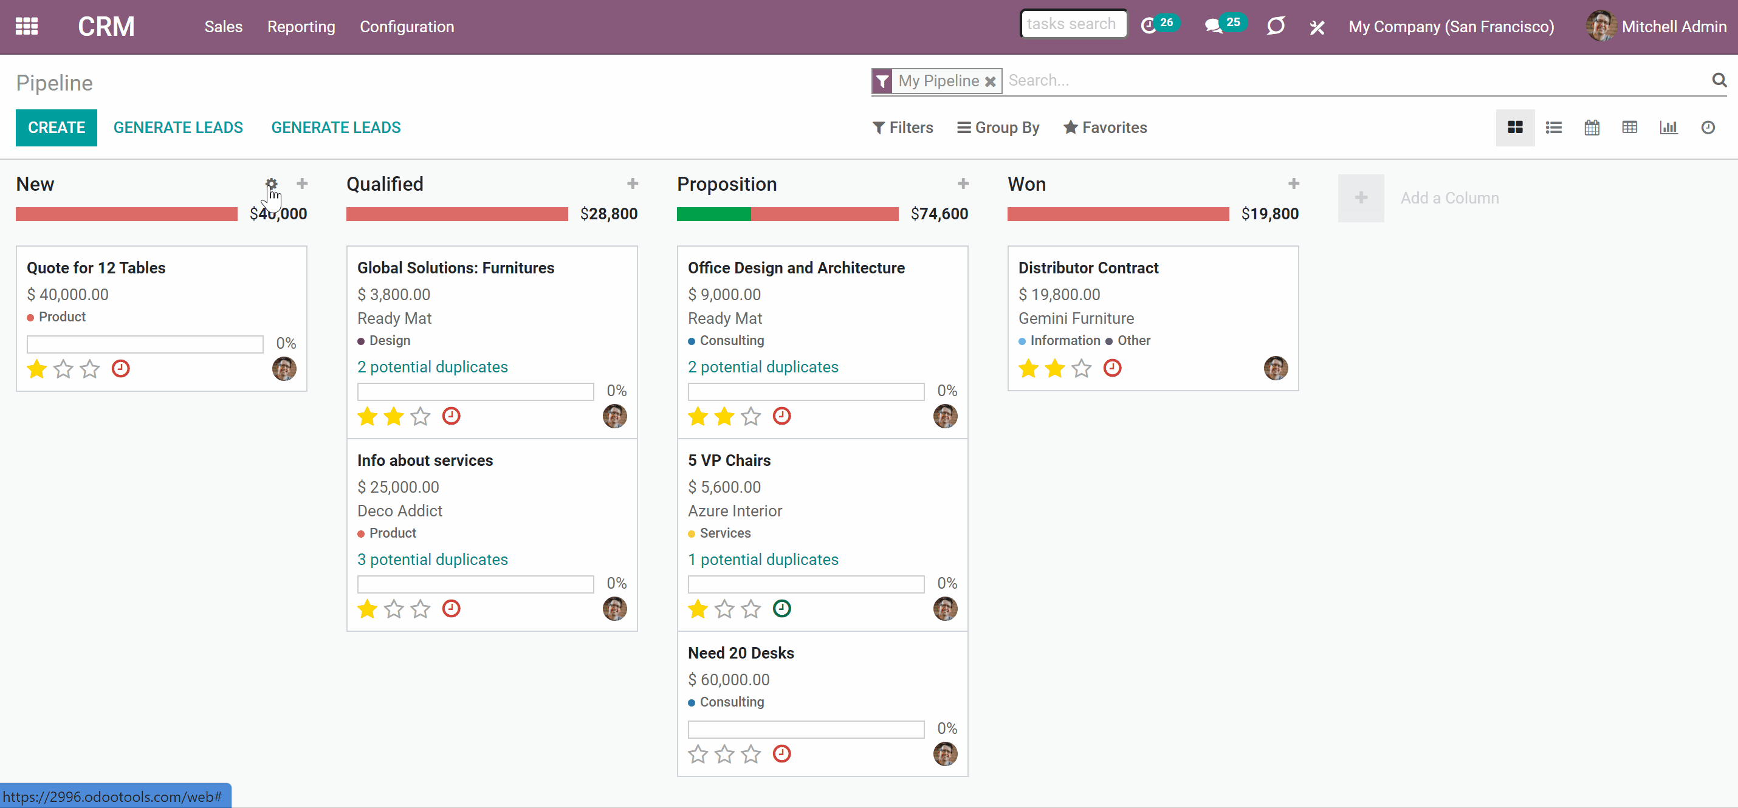Set third priority star on Global Solutions: Furnitures
1738x808 pixels.
click(421, 416)
